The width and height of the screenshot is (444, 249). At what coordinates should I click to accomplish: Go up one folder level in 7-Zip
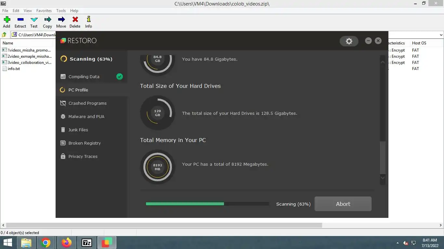pyautogui.click(x=4, y=35)
